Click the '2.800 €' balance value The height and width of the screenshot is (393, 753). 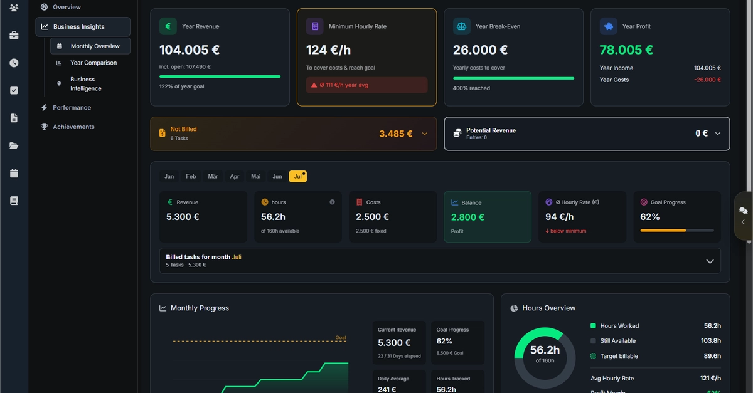pos(467,217)
